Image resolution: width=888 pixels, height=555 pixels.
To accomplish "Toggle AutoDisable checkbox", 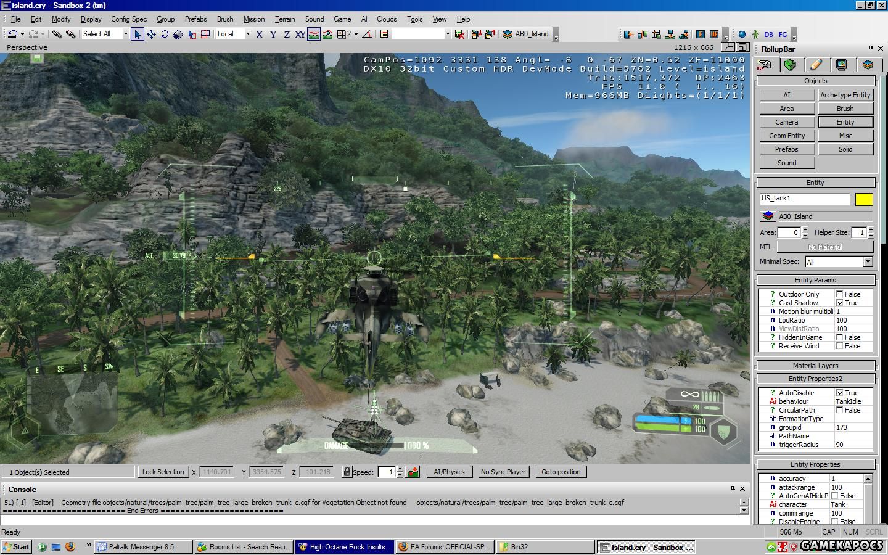I will 839,393.
